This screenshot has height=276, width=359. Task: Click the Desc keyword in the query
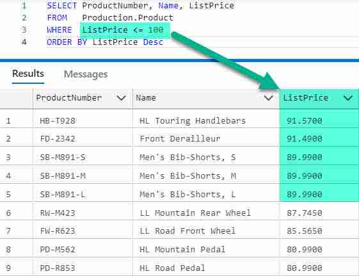click(x=153, y=42)
